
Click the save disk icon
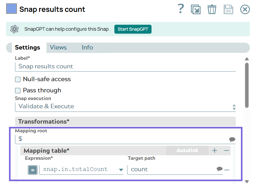(x=228, y=9)
